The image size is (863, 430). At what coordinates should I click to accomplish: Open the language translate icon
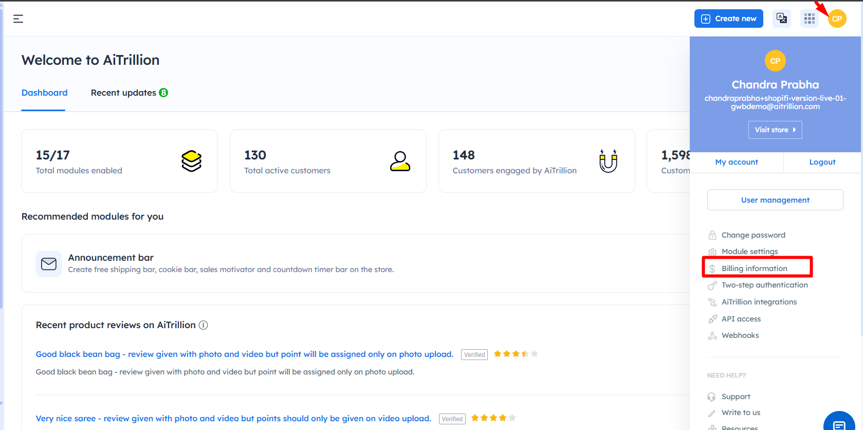[x=781, y=19]
